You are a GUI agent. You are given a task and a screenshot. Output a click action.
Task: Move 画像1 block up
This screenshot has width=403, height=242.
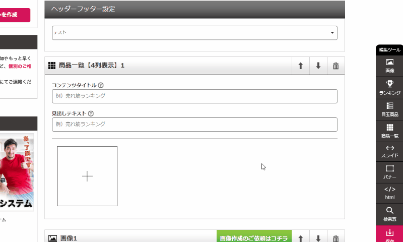point(301,238)
